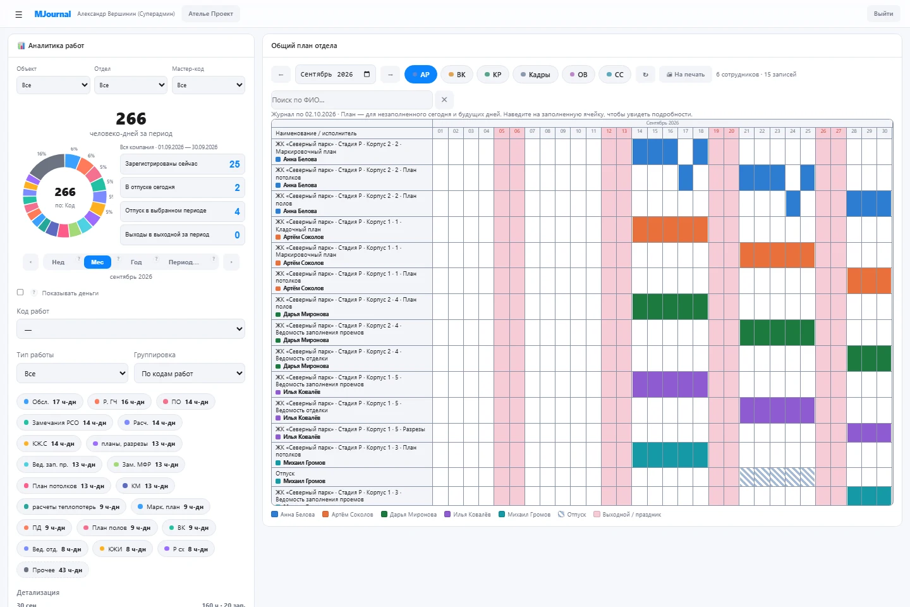Step analytics period backward
Viewport: 910px width, 607px height.
(x=31, y=262)
